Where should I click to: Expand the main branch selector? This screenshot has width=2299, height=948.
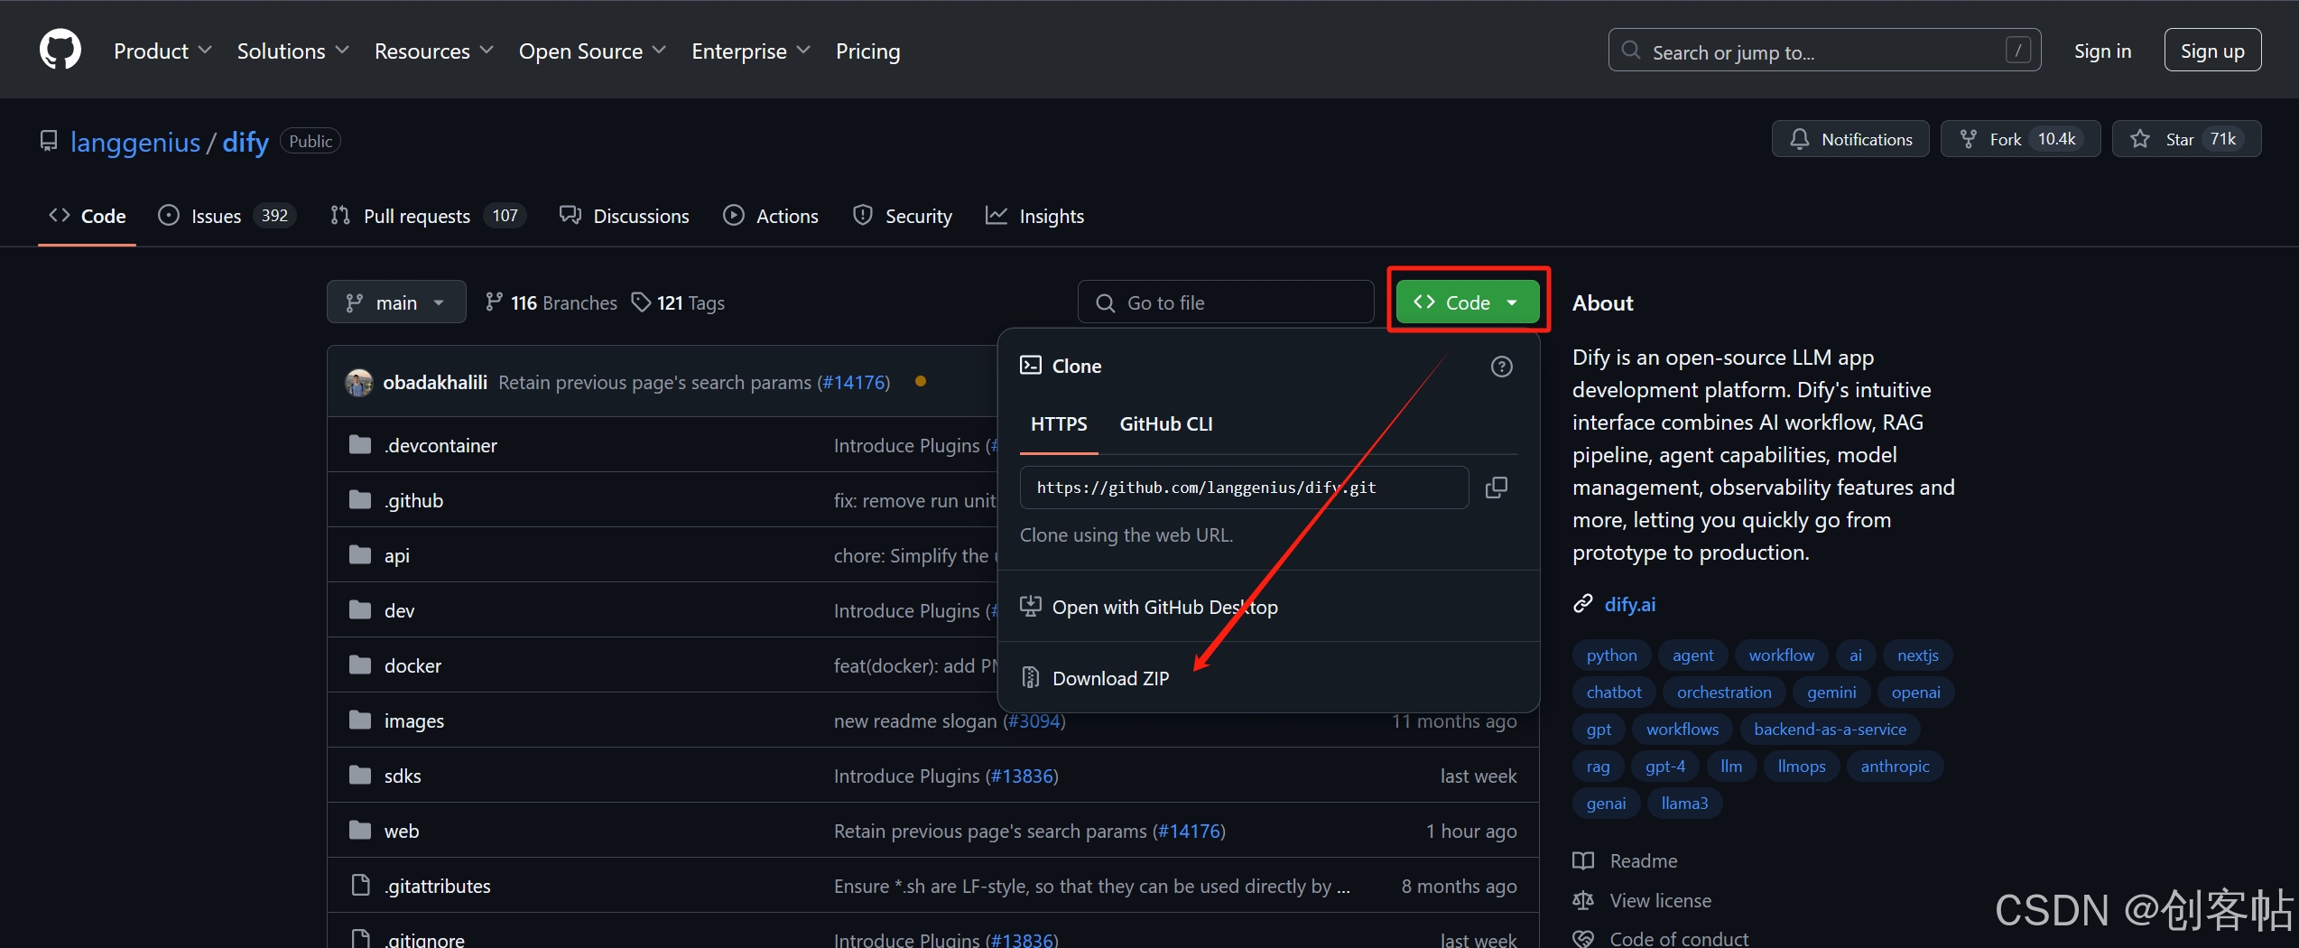tap(395, 302)
